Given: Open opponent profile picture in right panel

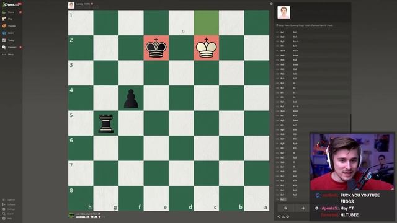Looking at the screenshot, I should point(283,12).
